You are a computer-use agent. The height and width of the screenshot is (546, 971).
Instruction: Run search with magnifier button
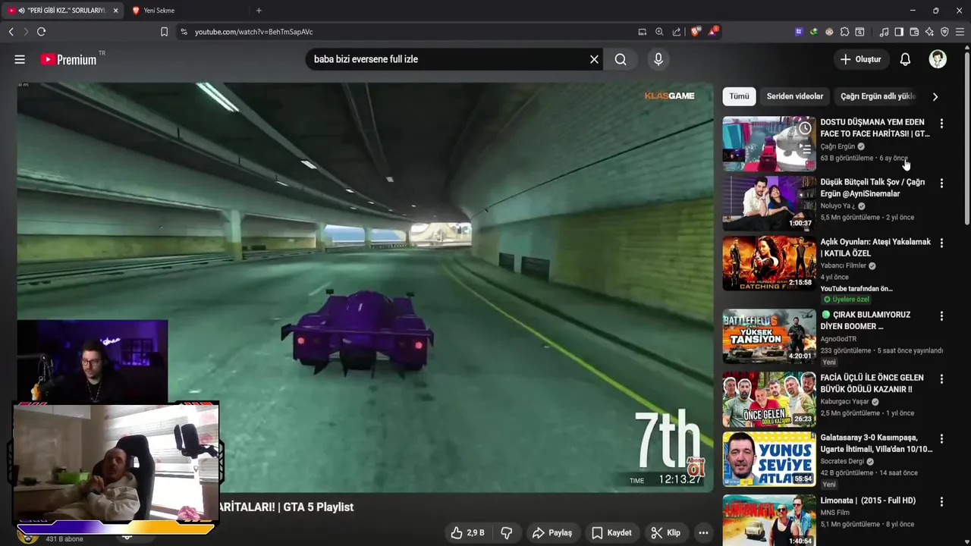click(621, 59)
